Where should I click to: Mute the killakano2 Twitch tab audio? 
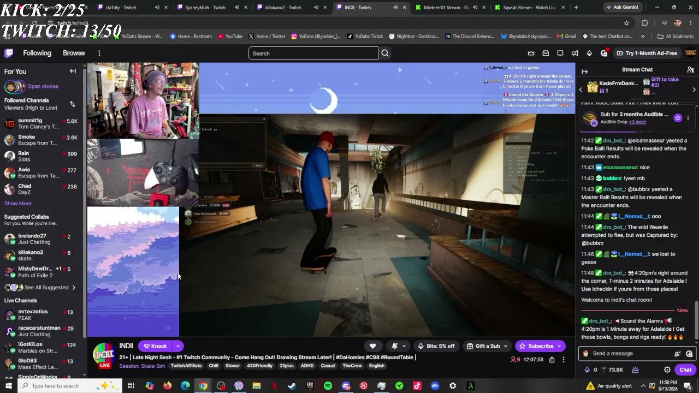pos(316,8)
